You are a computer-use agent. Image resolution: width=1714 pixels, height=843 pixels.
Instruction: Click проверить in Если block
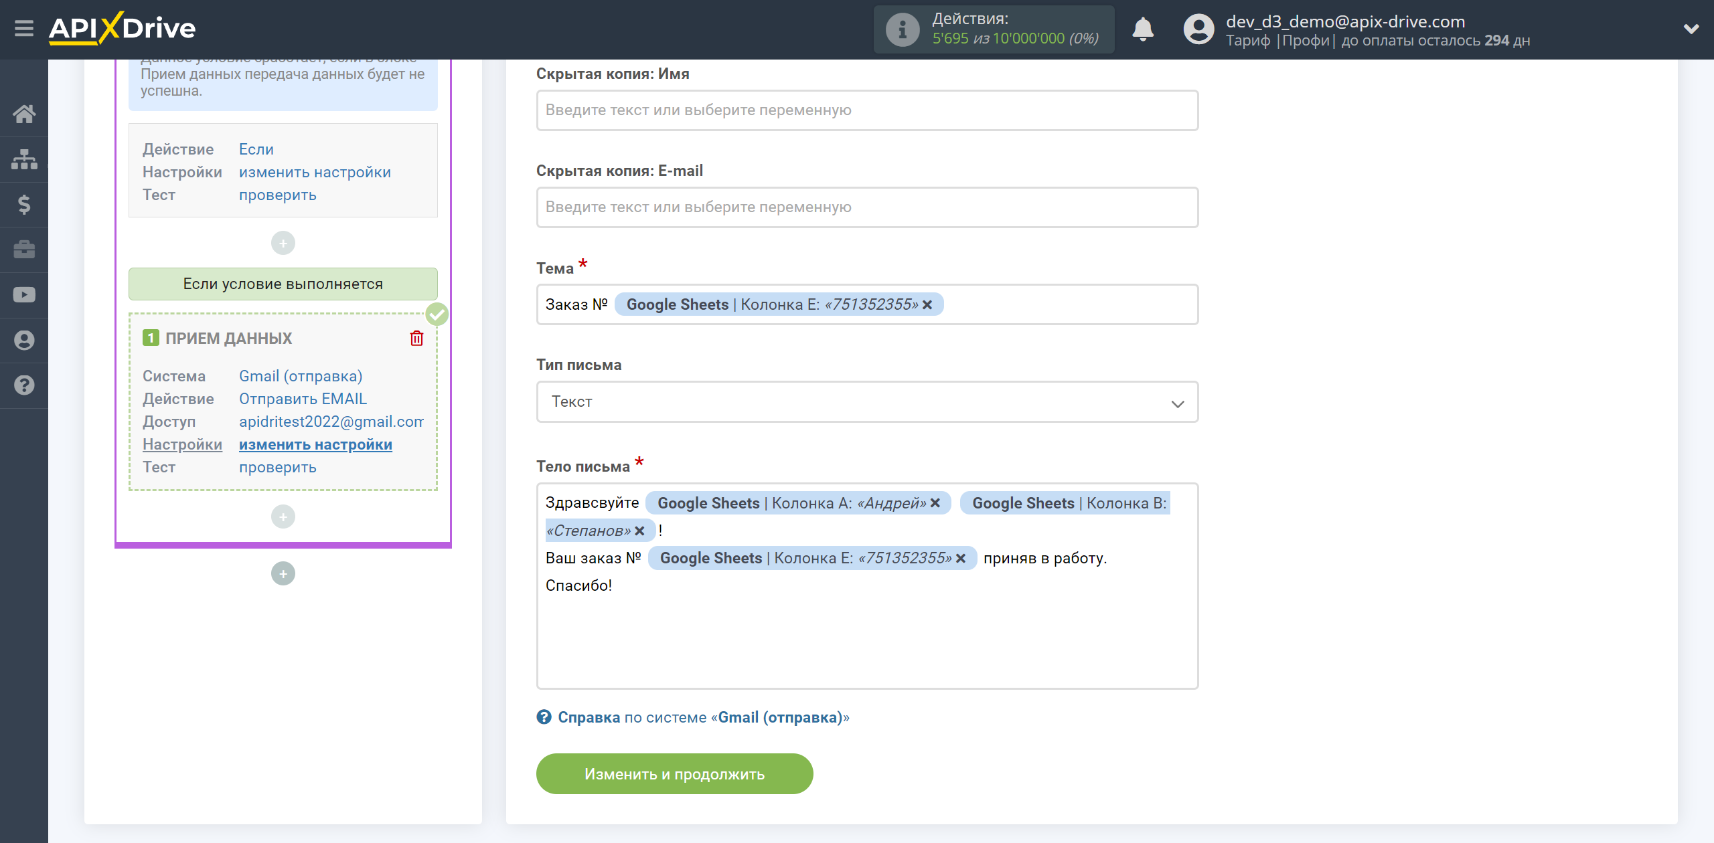coord(278,195)
